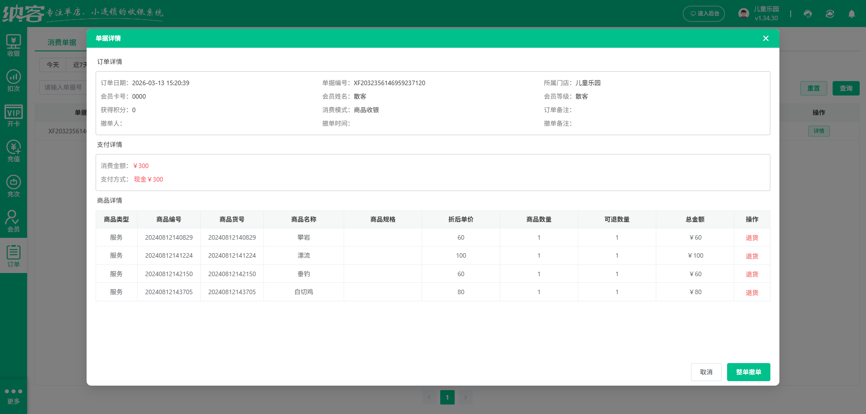Select the 今天 date filter tab
This screenshot has height=414, width=866.
point(52,65)
